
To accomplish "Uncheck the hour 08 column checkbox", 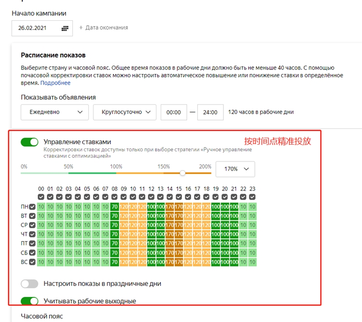I will click(x=114, y=197).
